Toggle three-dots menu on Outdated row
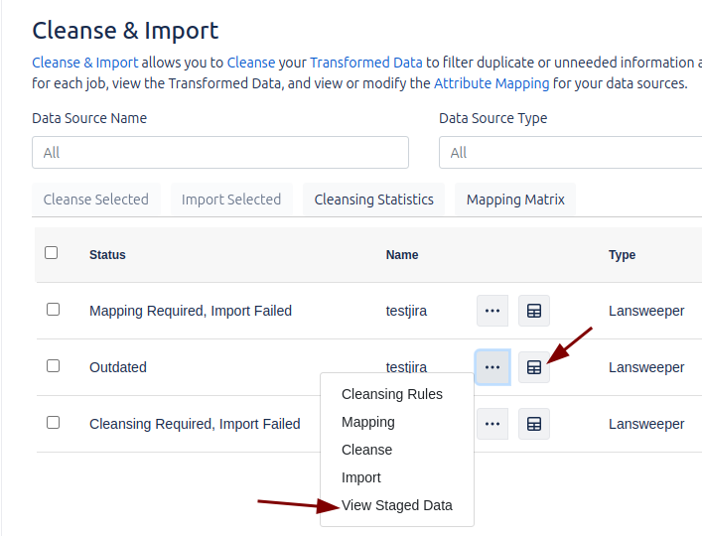 (x=492, y=367)
